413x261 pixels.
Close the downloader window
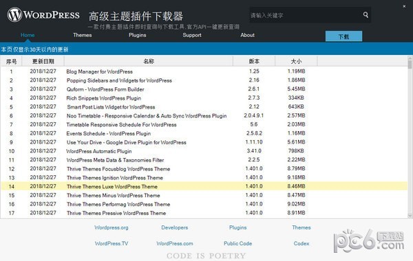[x=404, y=6]
